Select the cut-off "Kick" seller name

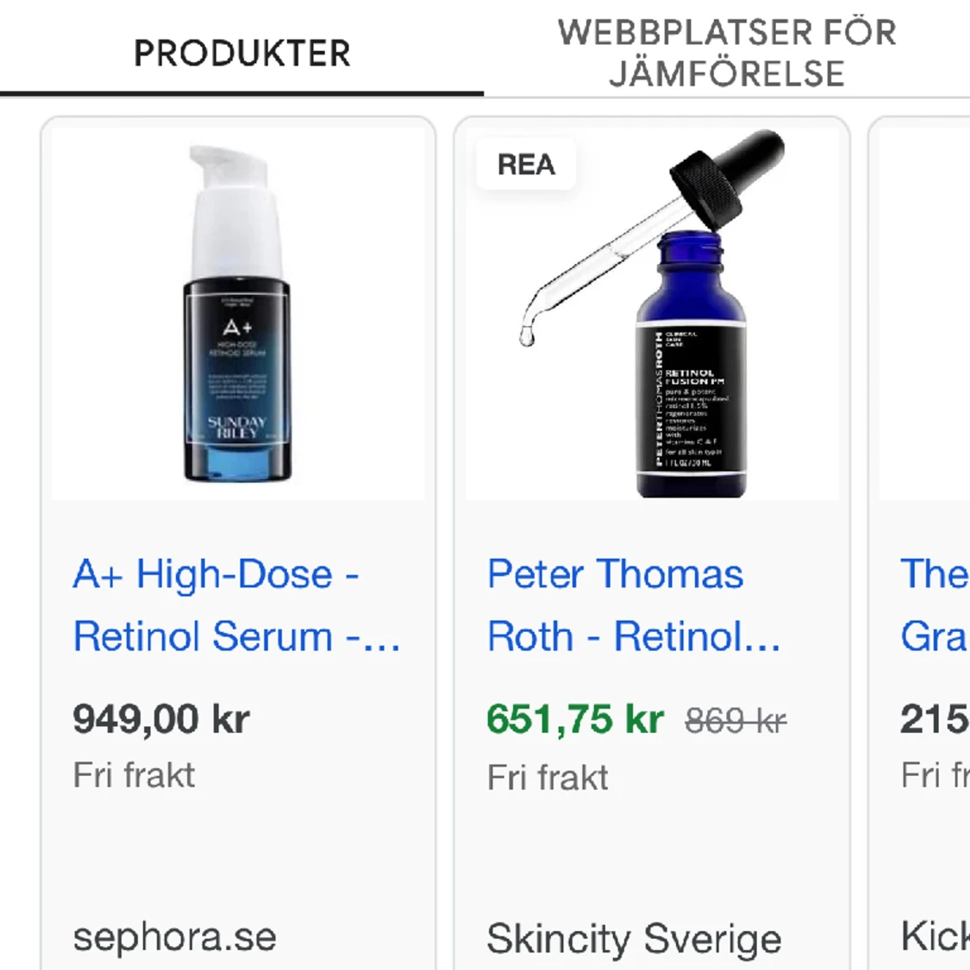[x=935, y=936]
